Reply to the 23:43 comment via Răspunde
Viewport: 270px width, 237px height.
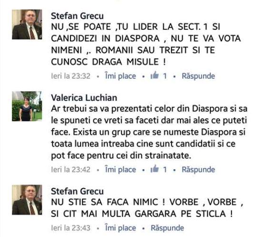click(167, 228)
